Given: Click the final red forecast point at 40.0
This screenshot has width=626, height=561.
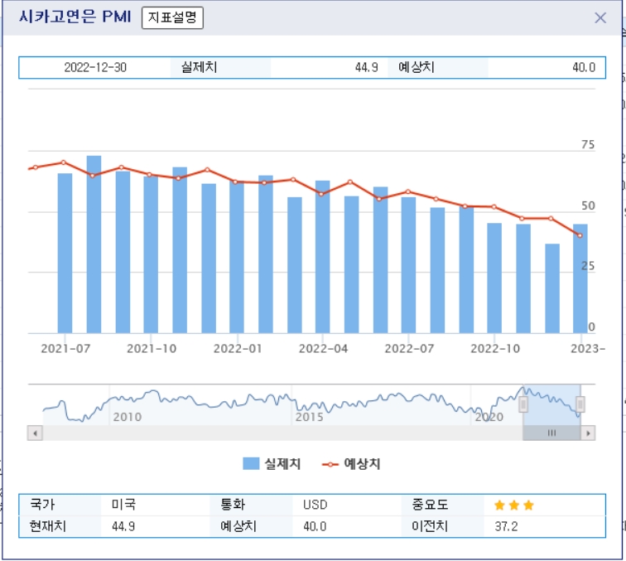Looking at the screenshot, I should point(580,235).
